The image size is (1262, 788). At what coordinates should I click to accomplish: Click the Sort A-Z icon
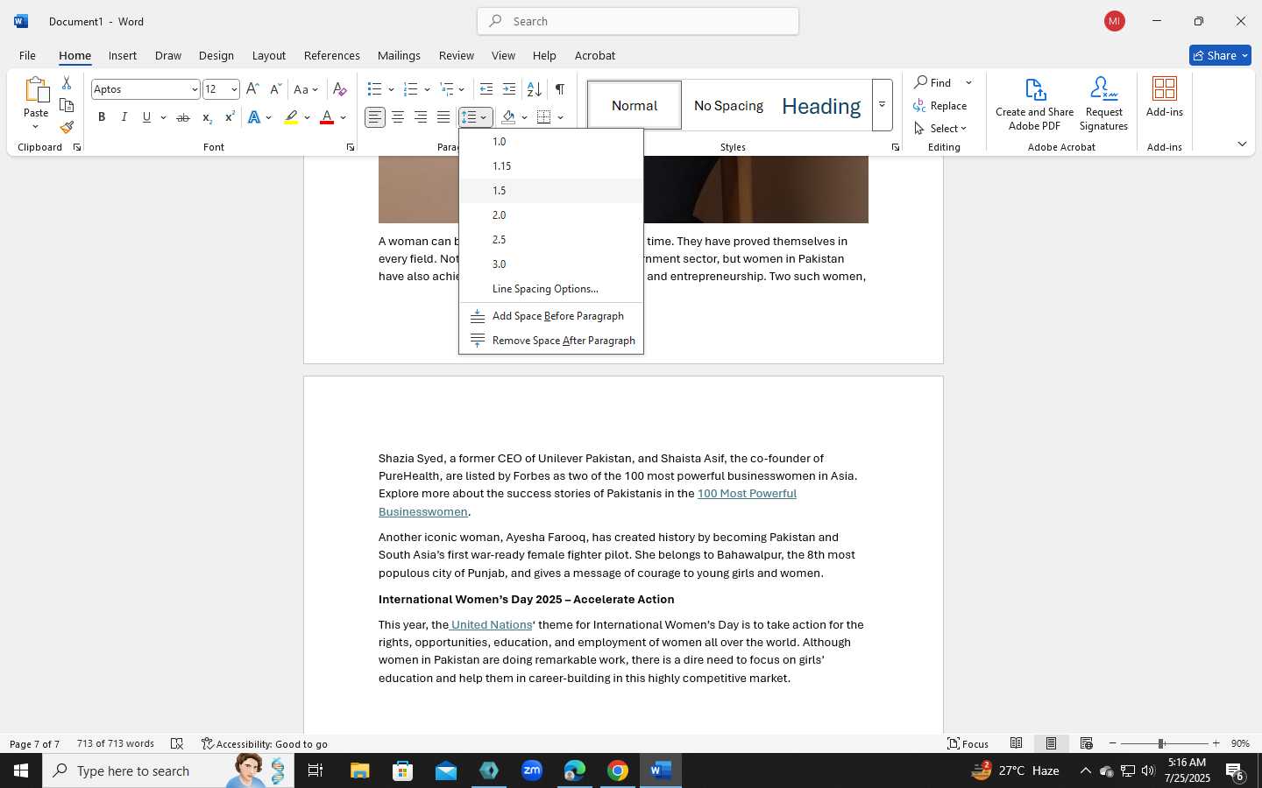pos(534,89)
